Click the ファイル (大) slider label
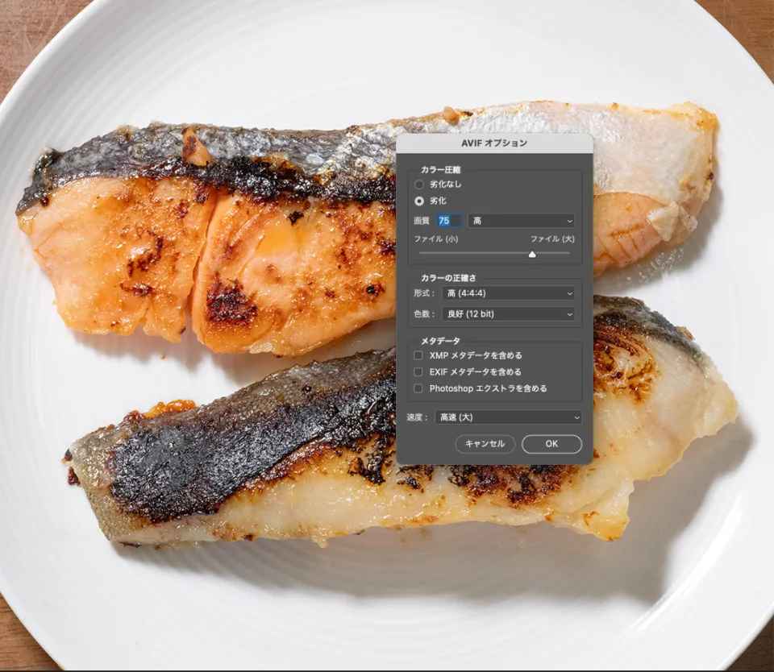The image size is (774, 672). tap(552, 239)
